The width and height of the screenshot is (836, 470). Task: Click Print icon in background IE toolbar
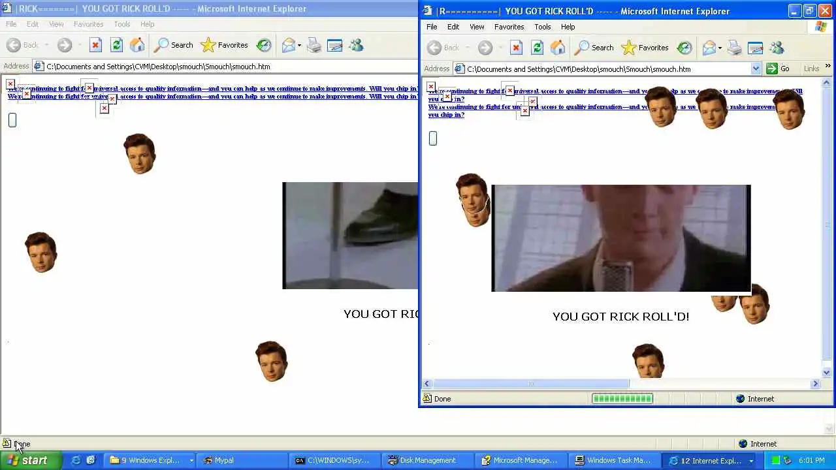click(x=314, y=45)
